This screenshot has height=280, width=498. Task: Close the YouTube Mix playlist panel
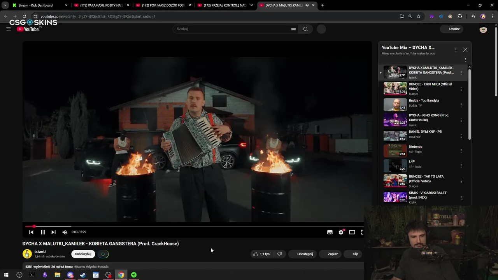(x=465, y=50)
